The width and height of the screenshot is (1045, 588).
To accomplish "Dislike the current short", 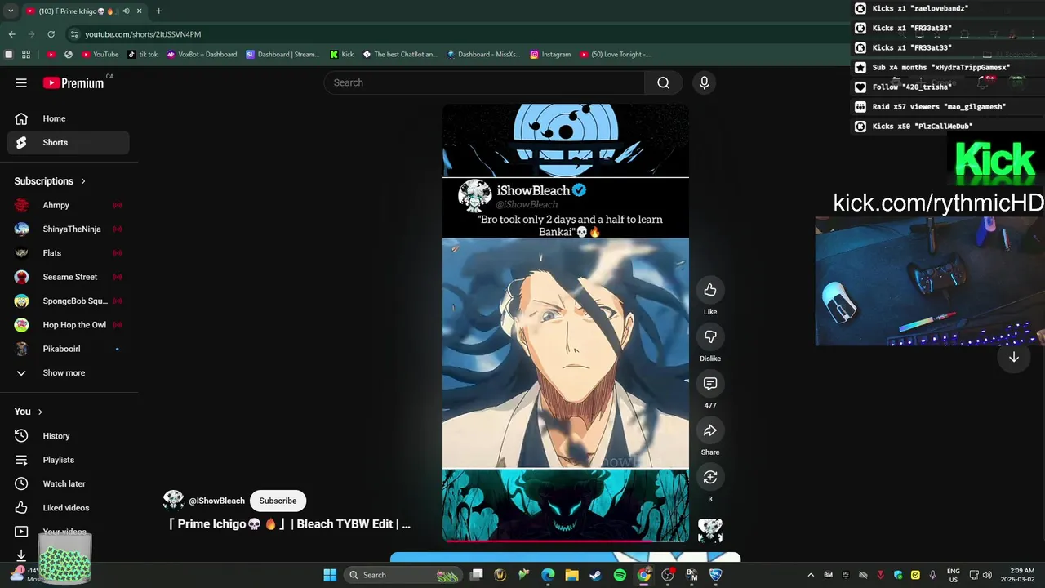I will tap(710, 336).
